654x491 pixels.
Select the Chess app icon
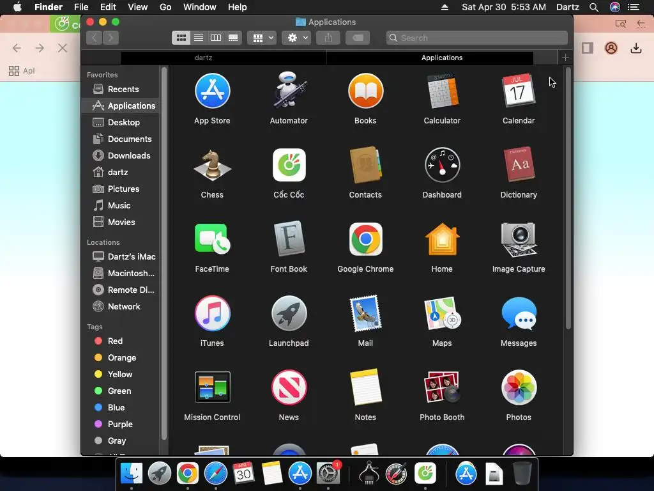(212, 166)
